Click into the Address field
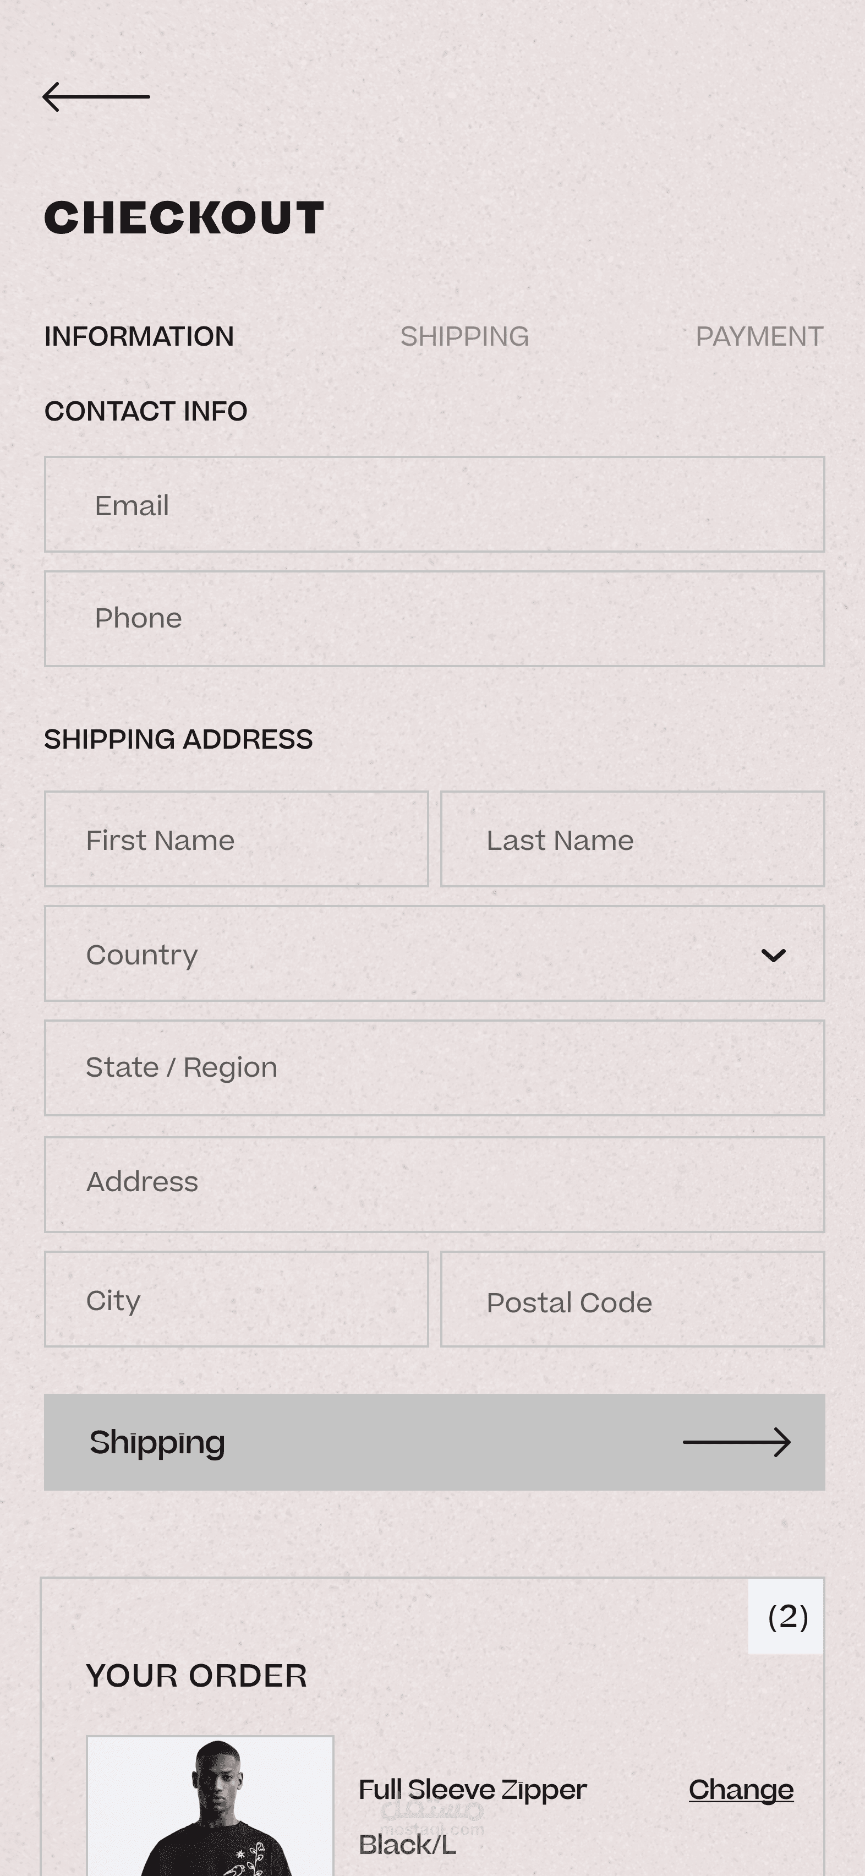The width and height of the screenshot is (865, 1876). coord(435,1184)
